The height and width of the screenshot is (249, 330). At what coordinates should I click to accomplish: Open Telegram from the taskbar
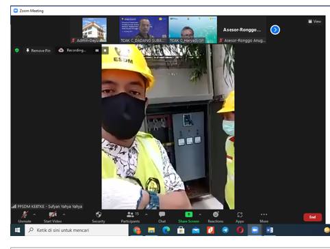point(225,231)
